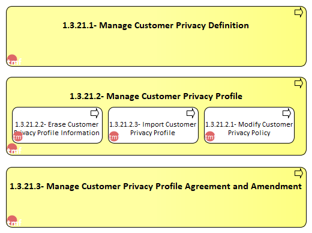312x233 pixels.
Task: Click the tmf logo in Import Customer Privacy Profile
Action: [114, 136]
